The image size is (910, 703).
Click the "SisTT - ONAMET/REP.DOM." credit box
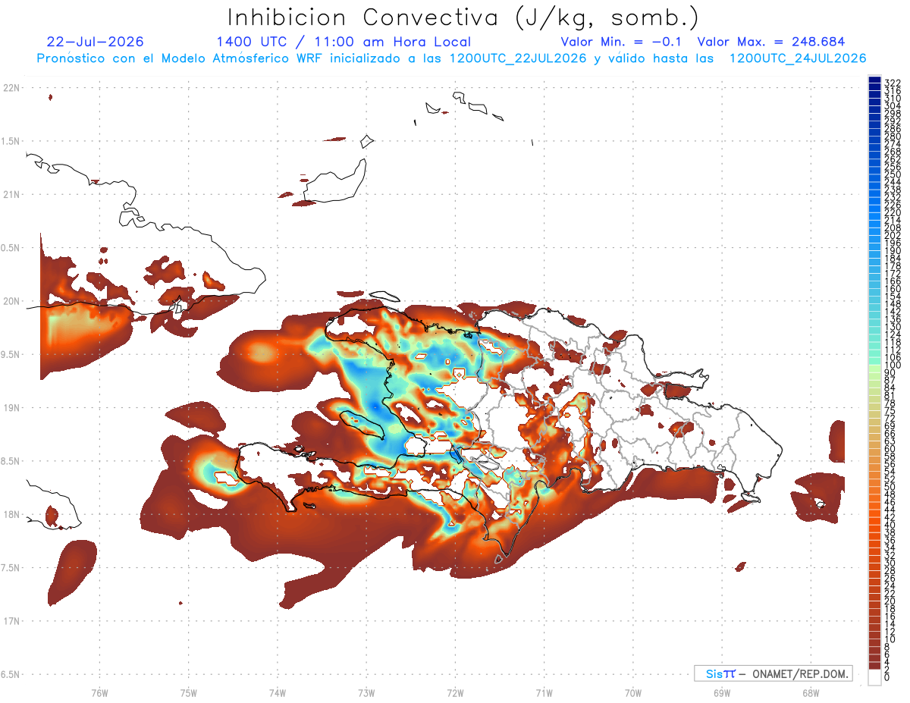(773, 673)
